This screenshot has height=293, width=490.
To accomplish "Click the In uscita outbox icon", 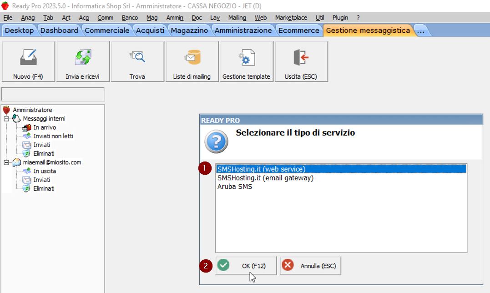I will tap(27, 171).
